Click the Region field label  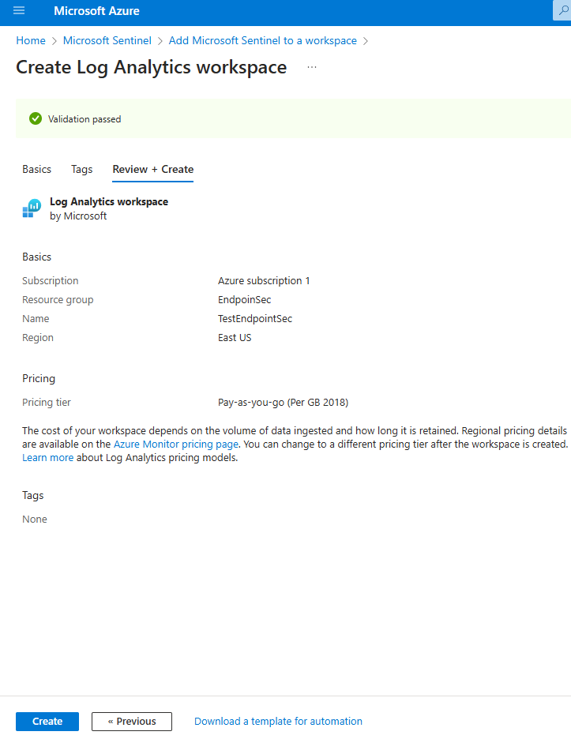click(38, 337)
